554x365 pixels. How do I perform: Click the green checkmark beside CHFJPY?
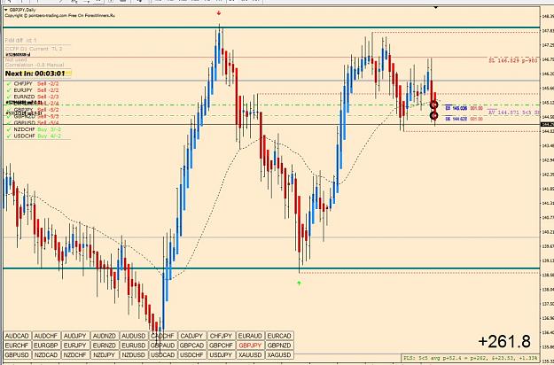[9, 83]
